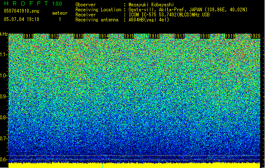Select the filename 0507041910.png
265x168 pixels.
[21, 11]
